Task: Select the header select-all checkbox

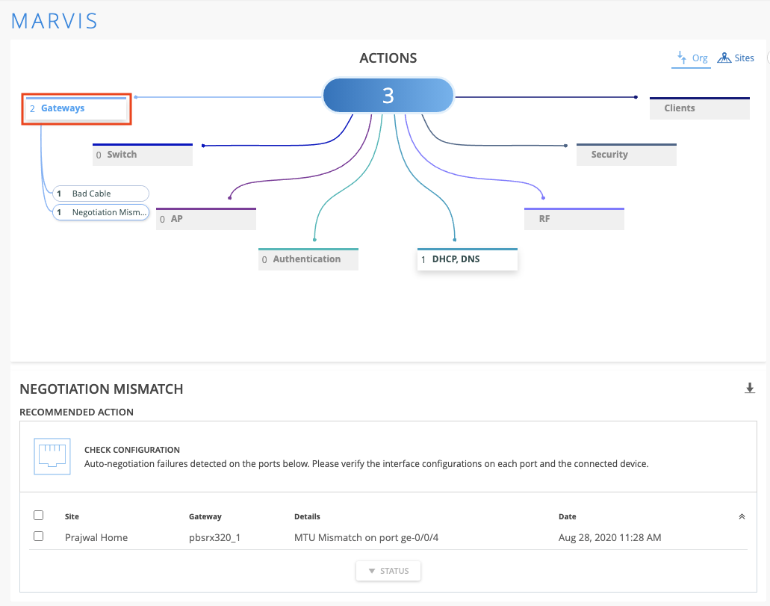Action: (39, 516)
